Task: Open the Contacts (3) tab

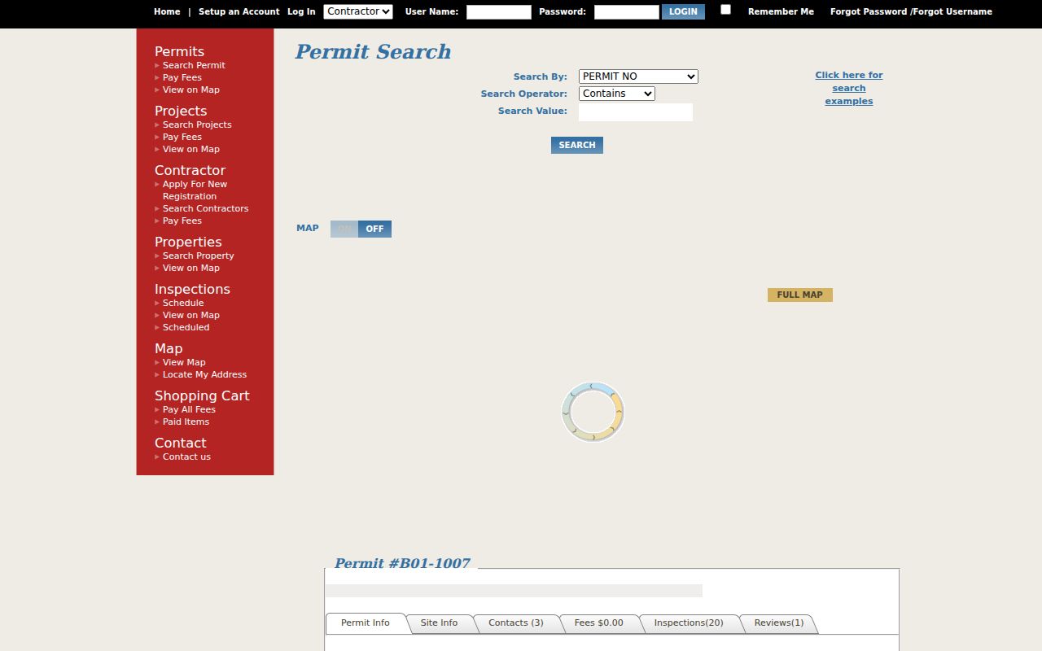Action: pyautogui.click(x=516, y=623)
